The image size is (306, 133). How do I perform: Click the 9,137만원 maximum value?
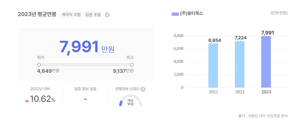click(x=123, y=71)
